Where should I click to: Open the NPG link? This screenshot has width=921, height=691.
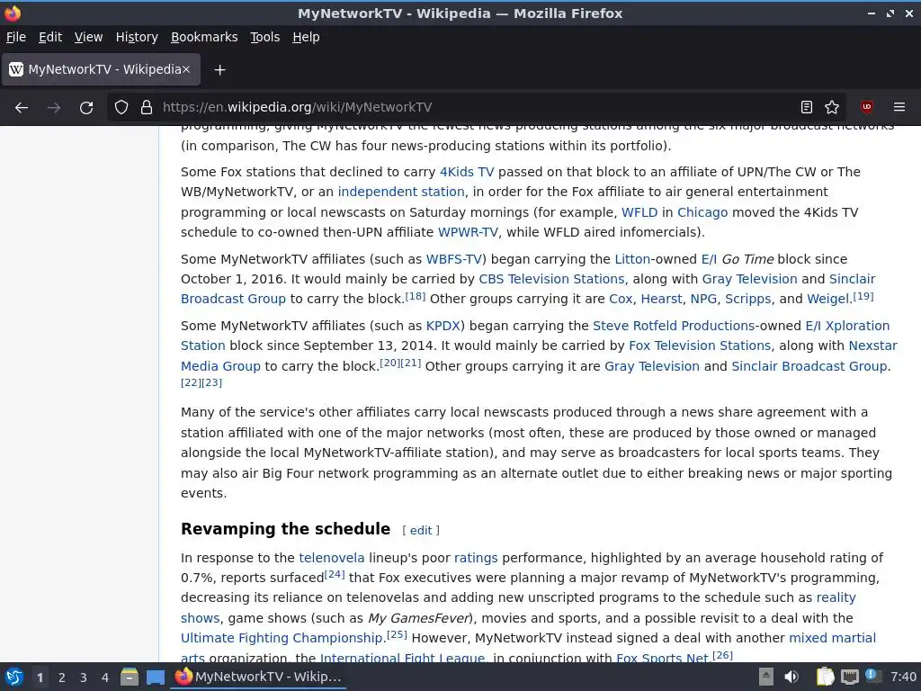point(703,299)
